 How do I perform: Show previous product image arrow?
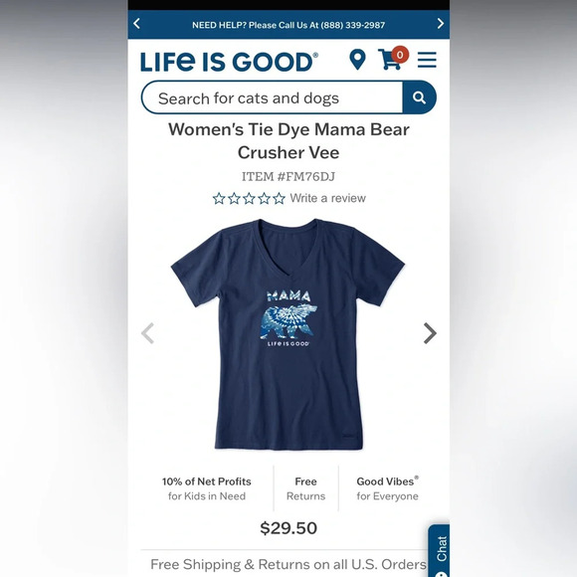click(x=147, y=333)
